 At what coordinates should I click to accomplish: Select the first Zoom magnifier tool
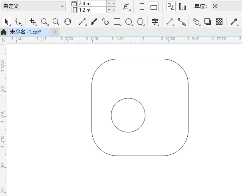point(45,22)
